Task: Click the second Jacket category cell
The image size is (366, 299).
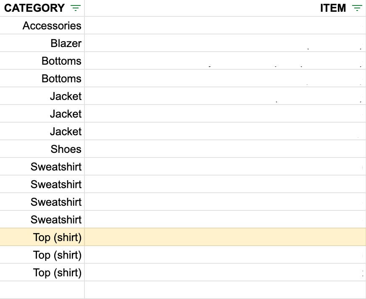Action: click(x=42, y=113)
